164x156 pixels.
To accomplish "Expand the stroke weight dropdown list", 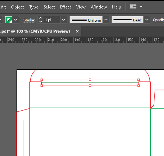I will [63, 20].
